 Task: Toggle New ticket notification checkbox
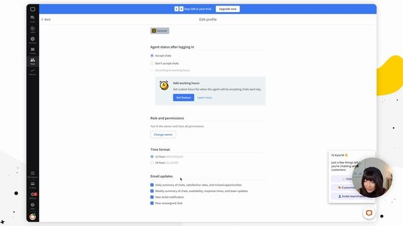152,197
